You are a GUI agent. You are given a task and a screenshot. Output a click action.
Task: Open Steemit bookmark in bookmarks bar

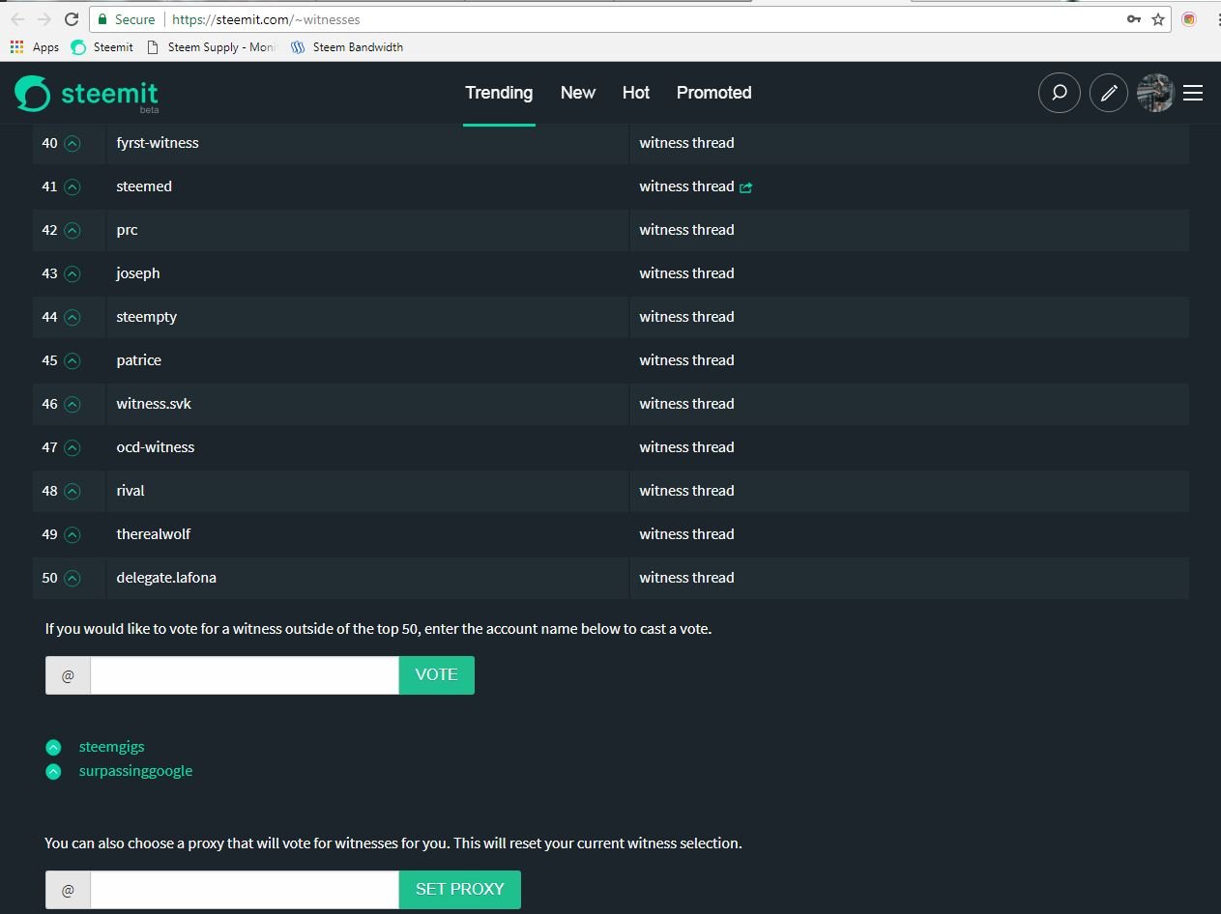click(x=102, y=47)
